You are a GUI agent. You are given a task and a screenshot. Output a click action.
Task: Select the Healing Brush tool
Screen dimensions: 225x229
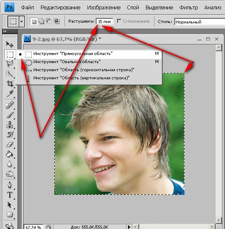[x=10, y=105]
